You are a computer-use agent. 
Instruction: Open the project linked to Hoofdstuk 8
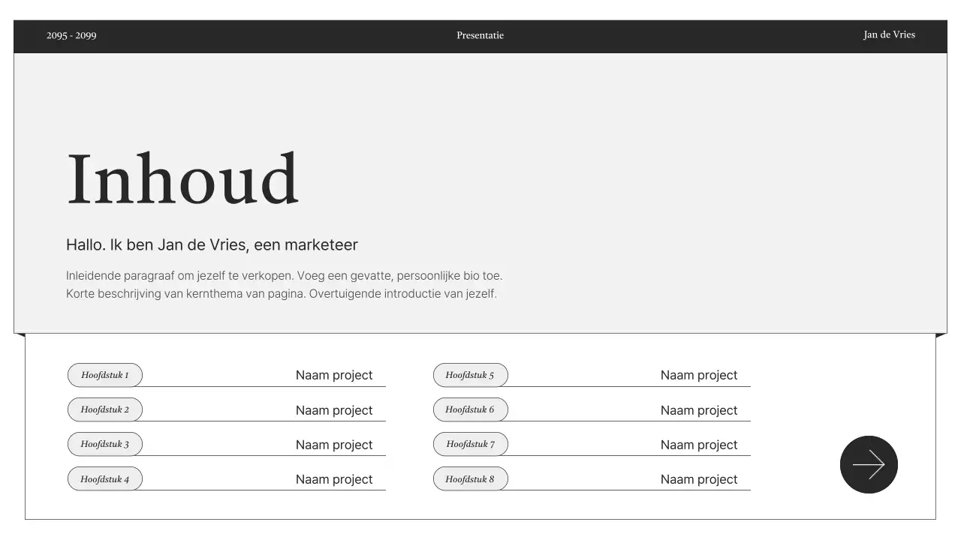pos(698,478)
